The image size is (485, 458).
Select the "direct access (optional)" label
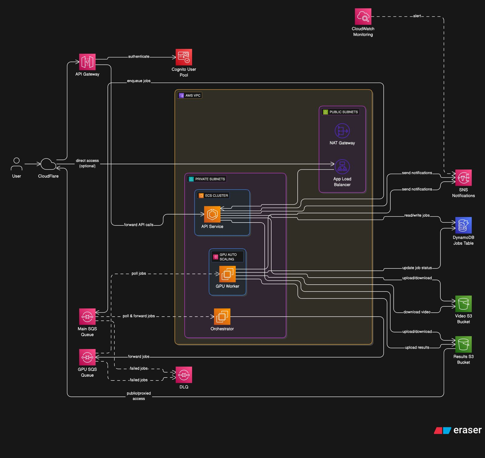coord(87,163)
